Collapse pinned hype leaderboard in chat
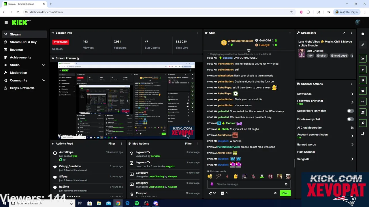Screen dimensions: 369x207 click(249, 51)
